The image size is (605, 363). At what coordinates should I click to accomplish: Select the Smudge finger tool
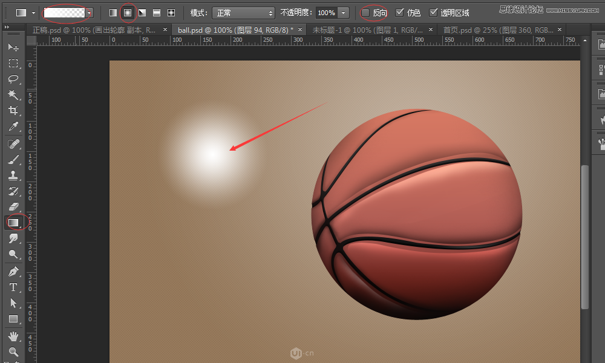[x=13, y=238]
